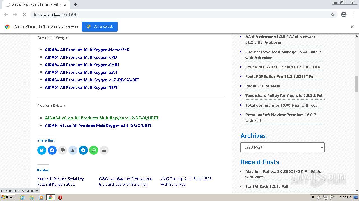Screen dimensions: 359x201
Task: Open Chrome three-dot menu
Action: [x=353, y=15]
